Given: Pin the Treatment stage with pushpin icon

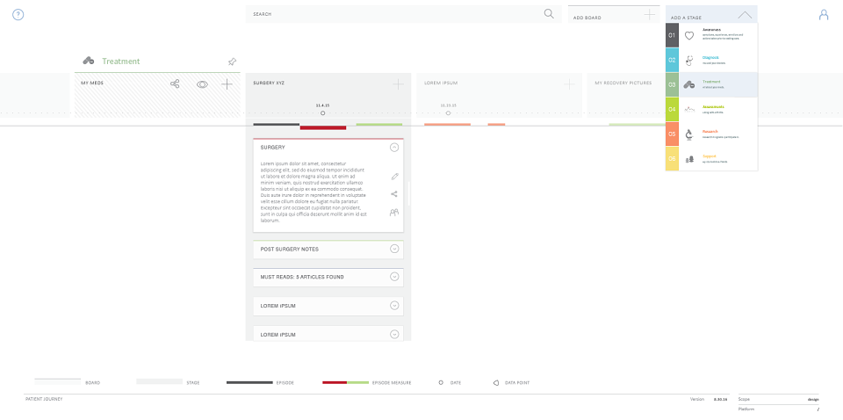Looking at the screenshot, I should coord(232,62).
